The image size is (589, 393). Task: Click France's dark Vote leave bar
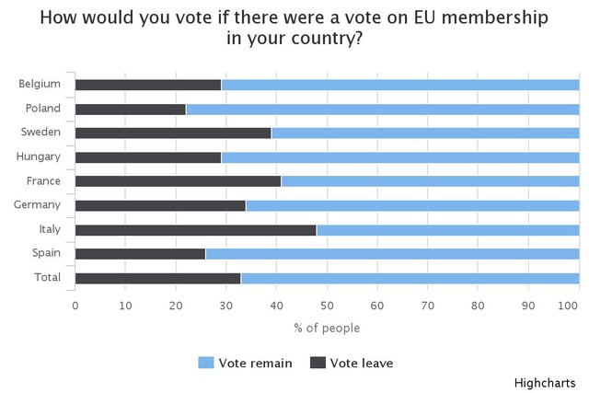point(178,181)
